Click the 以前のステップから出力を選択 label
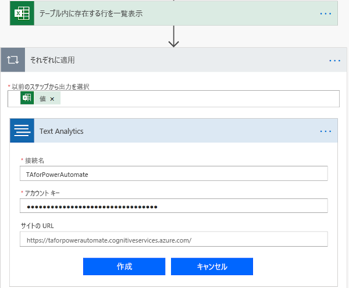The width and height of the screenshot is (349, 288). coord(51,87)
